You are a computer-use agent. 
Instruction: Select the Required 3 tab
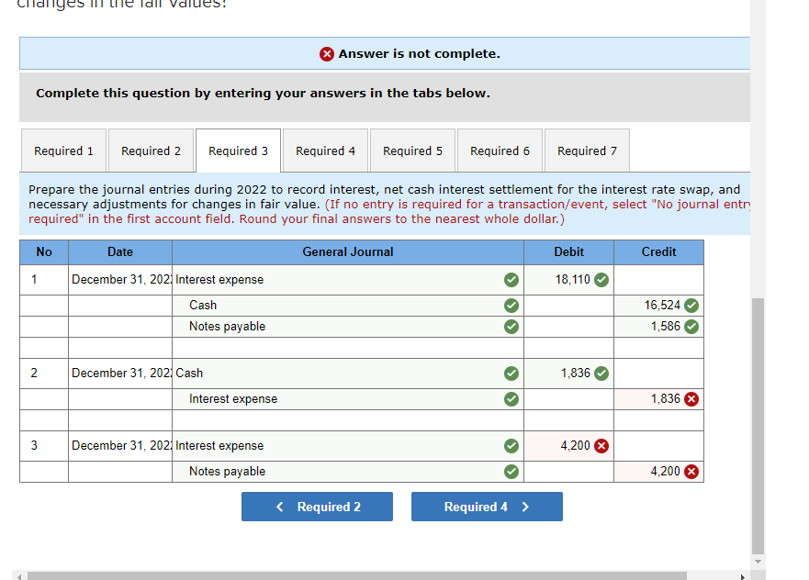point(239,151)
